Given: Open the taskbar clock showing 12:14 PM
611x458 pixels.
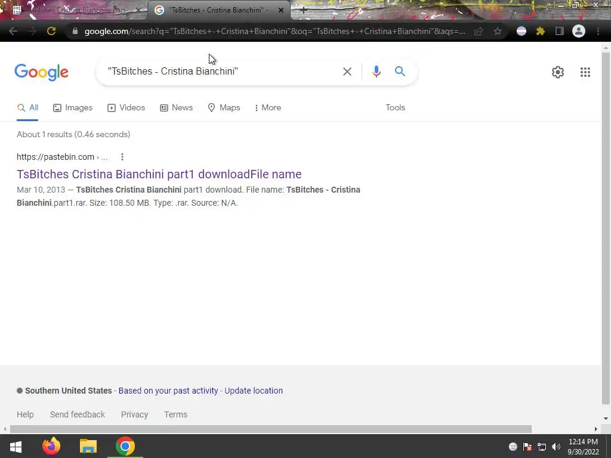Looking at the screenshot, I should click(x=583, y=447).
